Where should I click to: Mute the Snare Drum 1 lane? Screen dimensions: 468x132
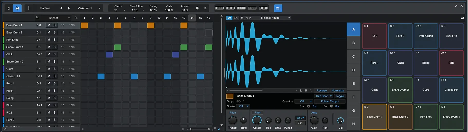pos(49,47)
